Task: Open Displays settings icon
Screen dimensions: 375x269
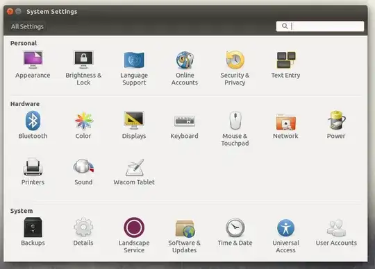Action: coord(134,121)
